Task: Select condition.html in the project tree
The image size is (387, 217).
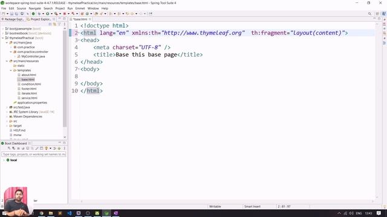Action: [31, 84]
